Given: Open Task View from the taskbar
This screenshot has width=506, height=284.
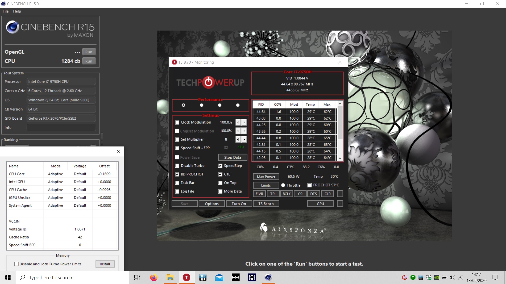Looking at the screenshot, I should 137,277.
